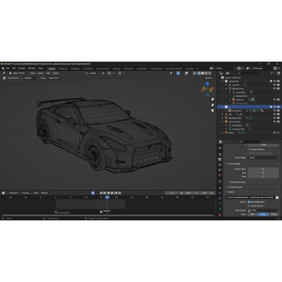Disable Plane in renders camera icon
282x282 pixels.
point(278,133)
